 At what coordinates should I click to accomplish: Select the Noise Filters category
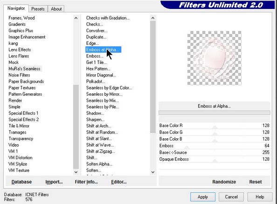click(19, 75)
